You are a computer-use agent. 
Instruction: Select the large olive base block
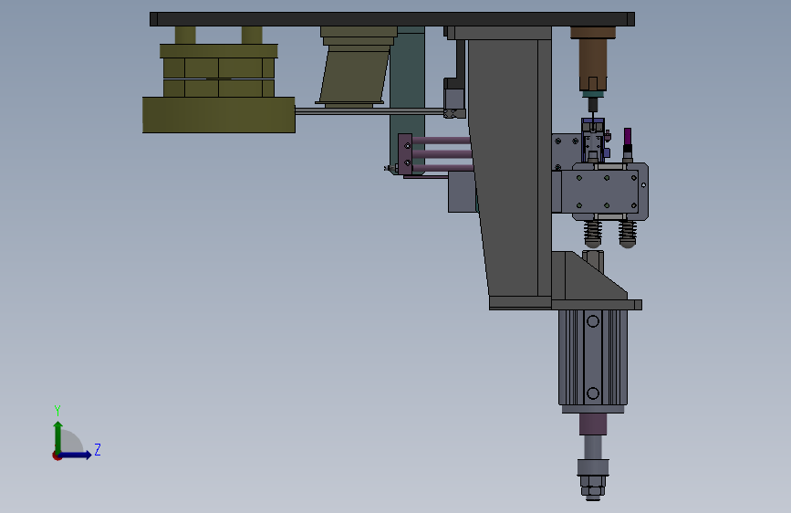click(x=218, y=115)
